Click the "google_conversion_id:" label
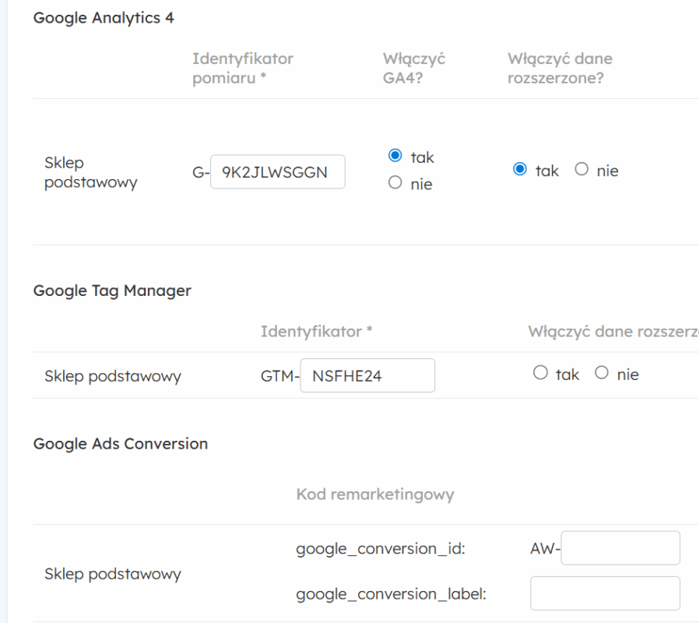This screenshot has width=699, height=623. pos(380,549)
